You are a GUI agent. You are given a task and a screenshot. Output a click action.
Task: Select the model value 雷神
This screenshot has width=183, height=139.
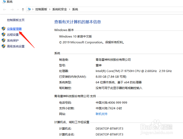(x=98, y=65)
